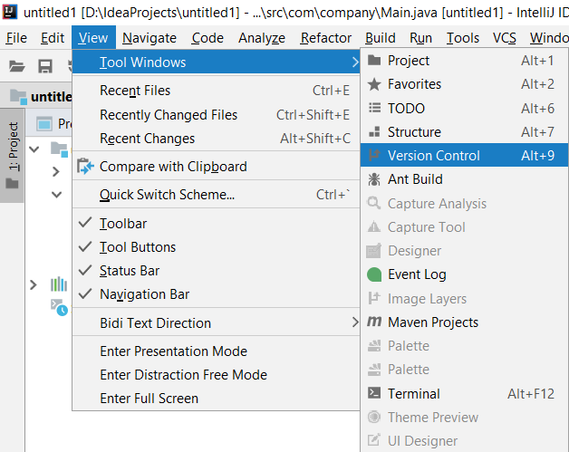Select Recently Changed Files entry
Screen dimensions: 569x452
tap(216, 115)
